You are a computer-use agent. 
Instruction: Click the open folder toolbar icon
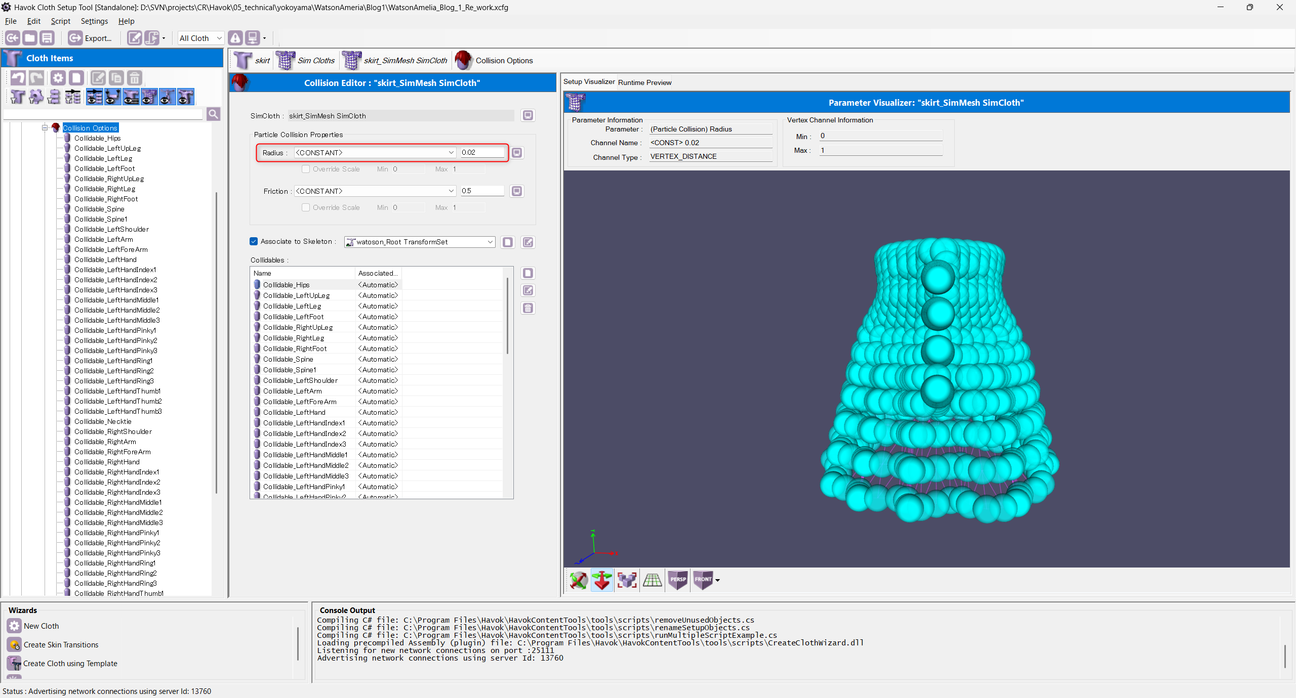click(30, 38)
